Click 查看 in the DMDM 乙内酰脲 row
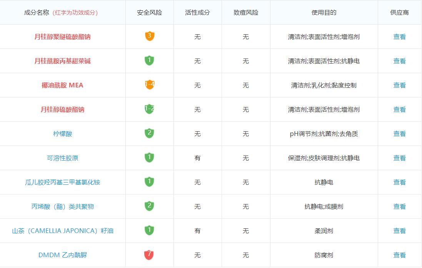This screenshot has height=268, width=422. [399, 255]
